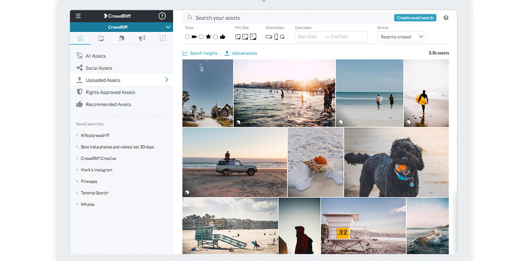Click the End Date field
The width and height of the screenshot is (526, 261).
pos(339,37)
